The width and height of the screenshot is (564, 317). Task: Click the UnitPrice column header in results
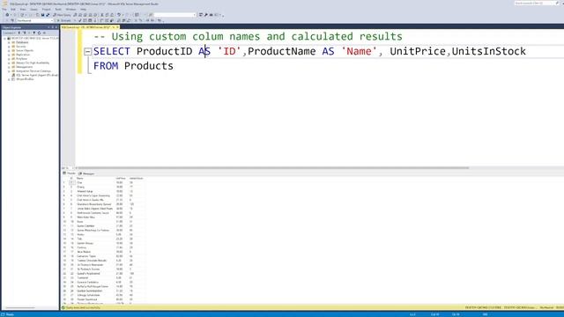point(121,178)
